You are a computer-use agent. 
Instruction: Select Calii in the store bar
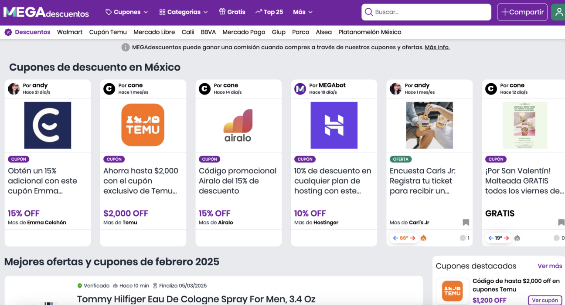(188, 32)
